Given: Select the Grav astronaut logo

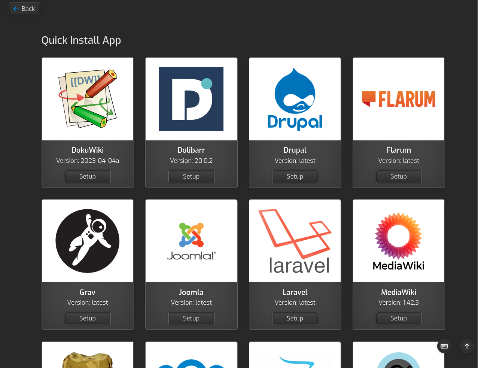Looking at the screenshot, I should click(88, 241).
